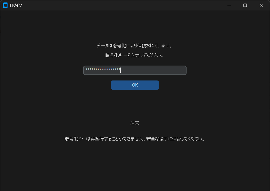Close the ログイン window
The height and width of the screenshot is (191, 270).
[261, 5]
